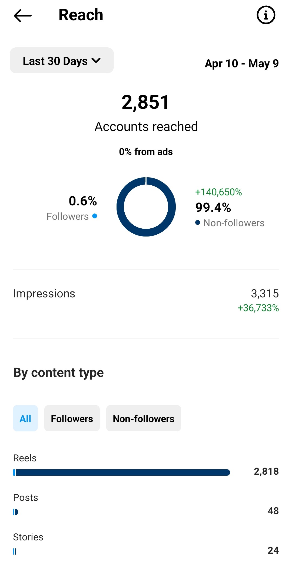
Task: Tap the Stories reach bar
Action: tap(15, 551)
